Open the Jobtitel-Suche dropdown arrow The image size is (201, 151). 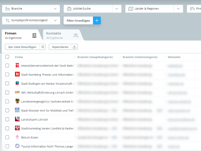(117, 9)
